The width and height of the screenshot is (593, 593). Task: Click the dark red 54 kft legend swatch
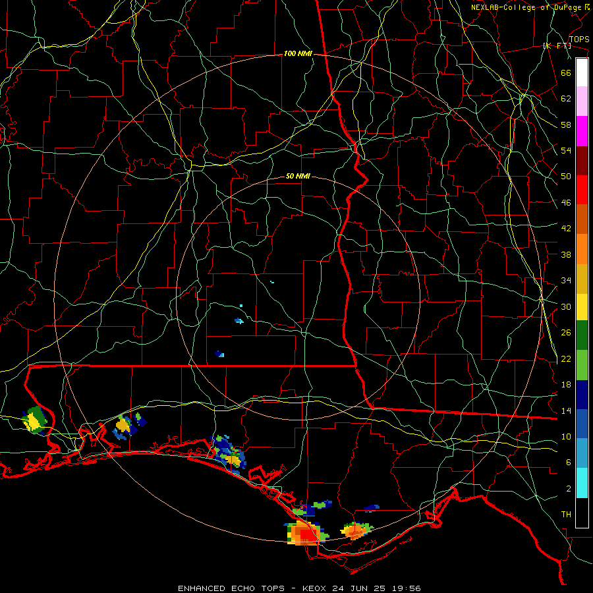coord(582,160)
